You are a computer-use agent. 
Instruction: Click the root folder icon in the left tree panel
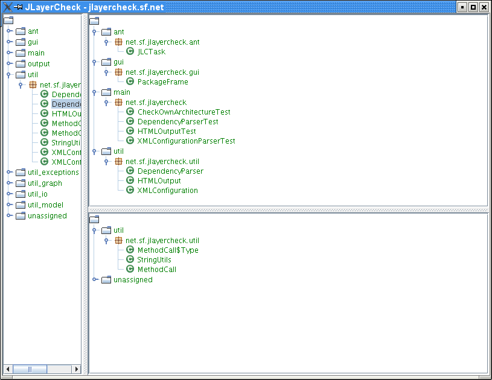pos(8,21)
